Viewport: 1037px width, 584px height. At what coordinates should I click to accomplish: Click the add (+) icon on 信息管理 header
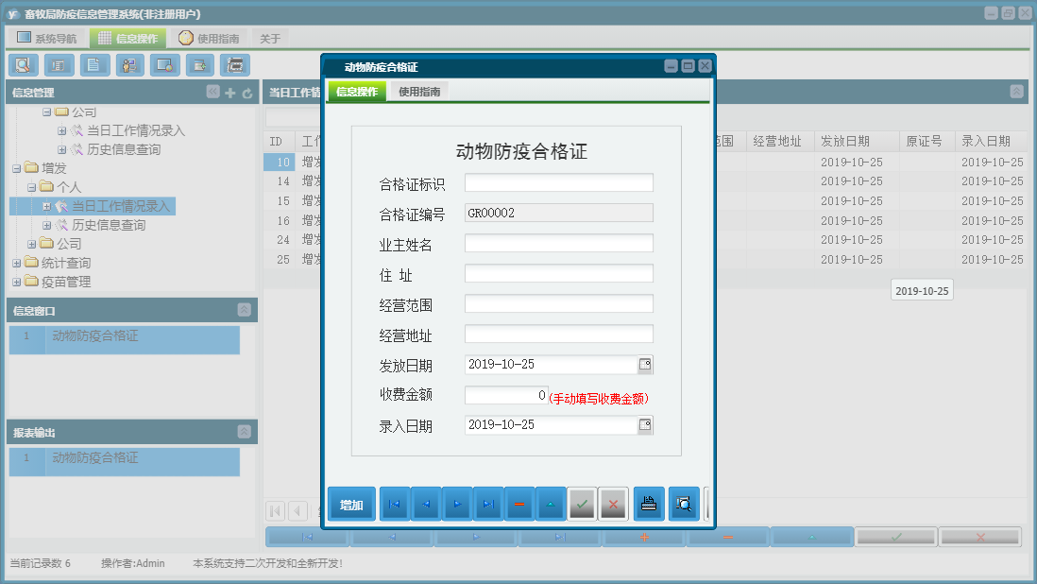click(229, 92)
